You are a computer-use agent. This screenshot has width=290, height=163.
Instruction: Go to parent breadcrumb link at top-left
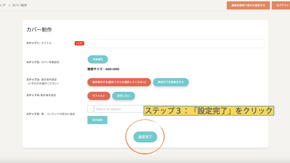[x=3, y=5]
